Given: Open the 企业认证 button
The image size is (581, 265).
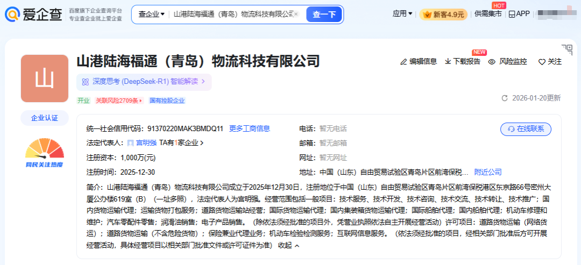Looking at the screenshot, I should point(45,118).
